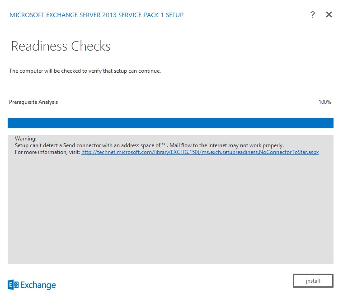Image resolution: width=343 pixels, height=294 pixels.
Task: Click the 'For more information, visit:' text
Action: (x=47, y=152)
